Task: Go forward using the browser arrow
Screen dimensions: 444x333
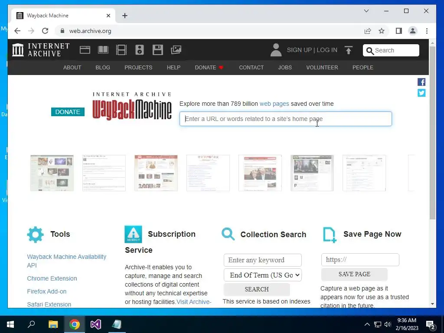Action: click(x=31, y=31)
